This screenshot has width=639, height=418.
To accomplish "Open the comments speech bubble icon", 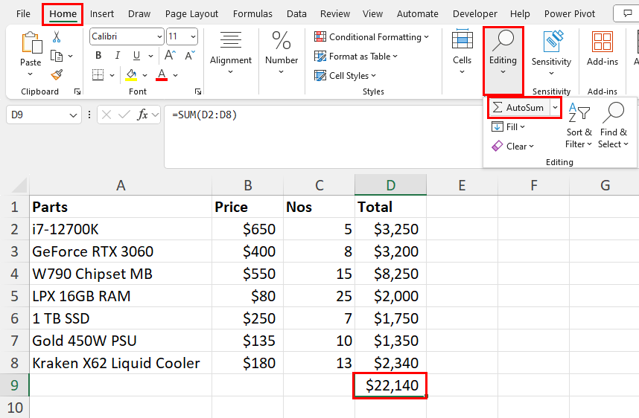I will (627, 13).
